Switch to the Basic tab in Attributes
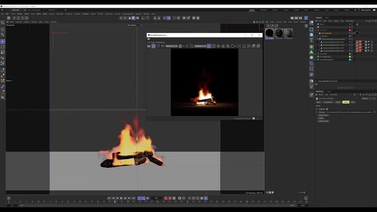The image size is (377, 212). click(x=319, y=102)
